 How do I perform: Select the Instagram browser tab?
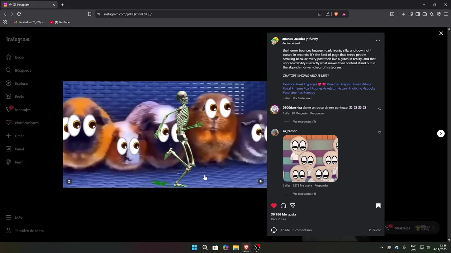pyautogui.click(x=30, y=5)
